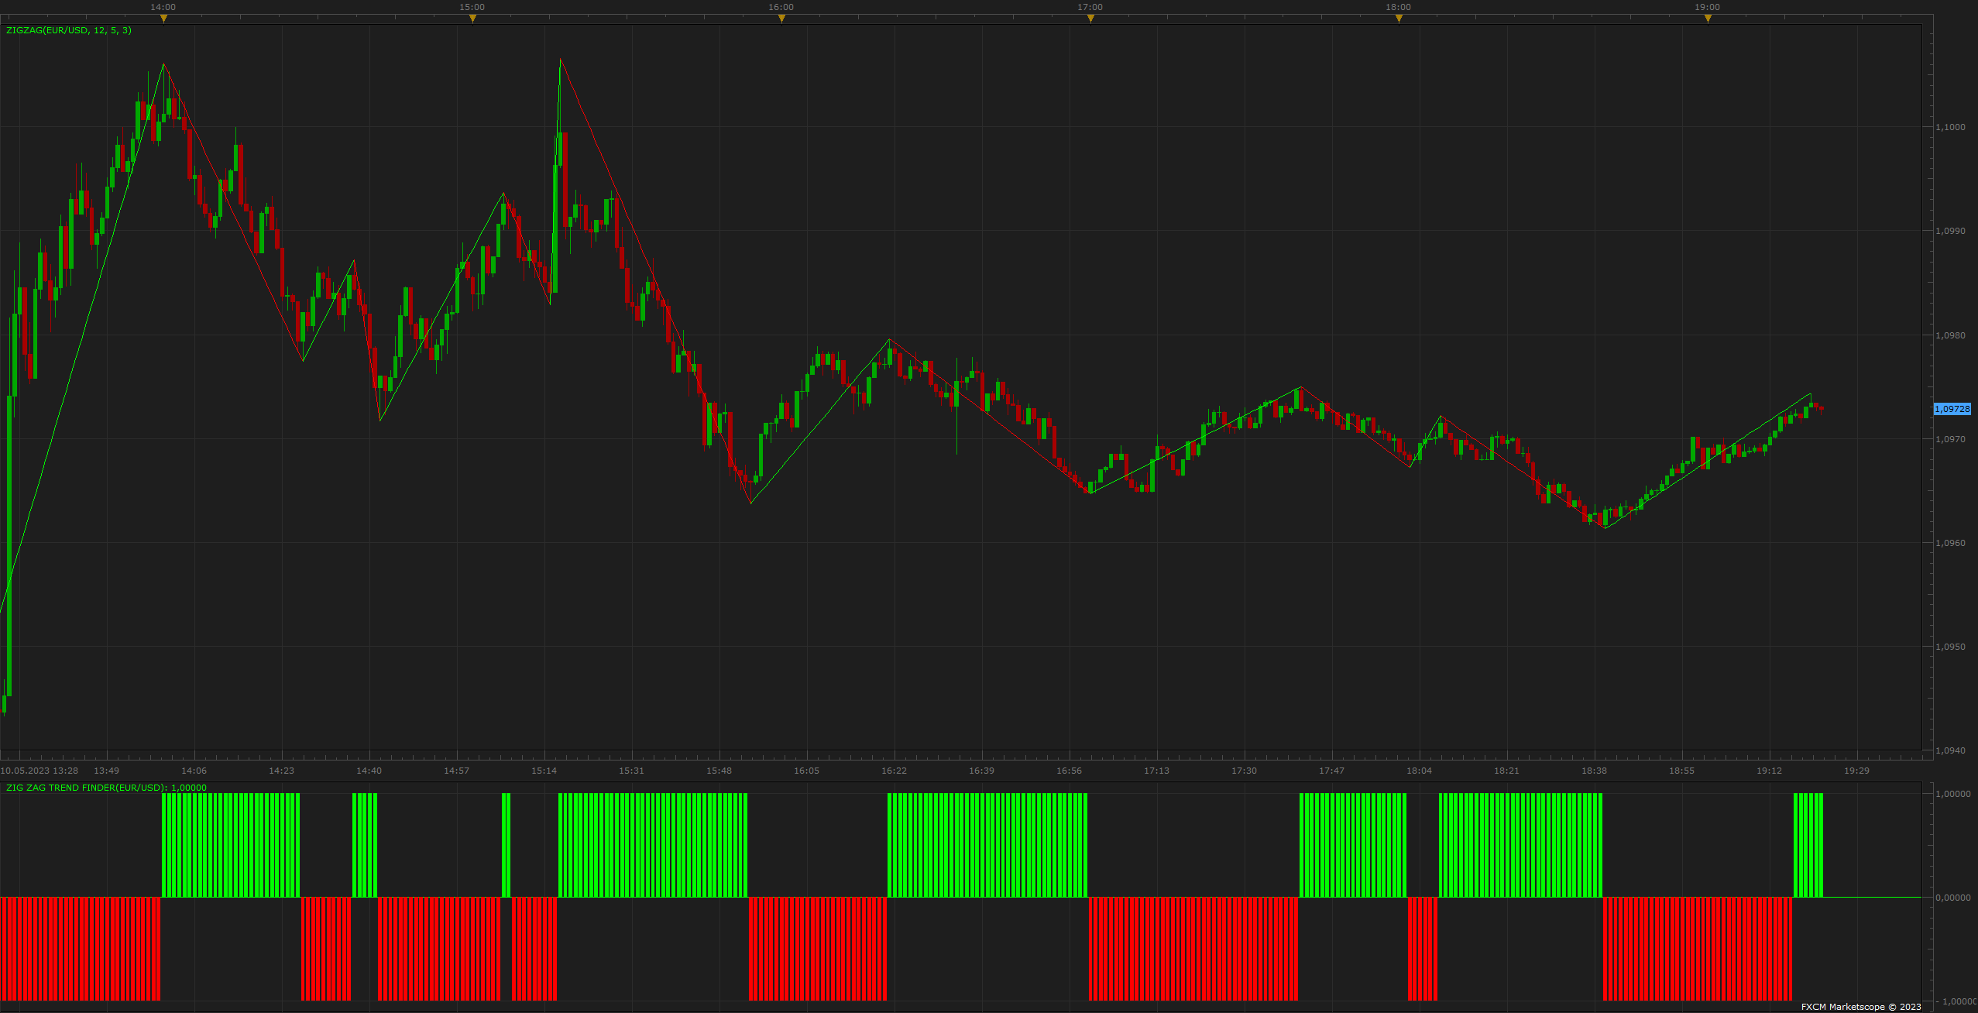Screen dimensions: 1978x1013
Task: Click the 16:00 hour marker triangle
Action: tap(781, 19)
